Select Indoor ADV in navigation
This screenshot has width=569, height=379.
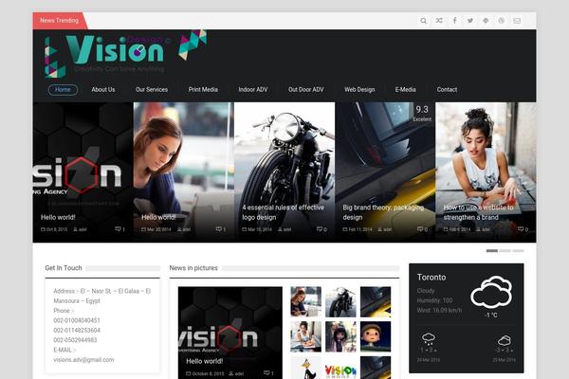tap(253, 90)
